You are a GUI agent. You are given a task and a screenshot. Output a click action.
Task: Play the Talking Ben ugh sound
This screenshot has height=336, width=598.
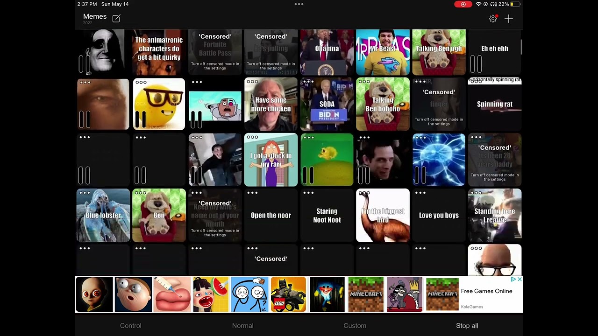[439, 52]
